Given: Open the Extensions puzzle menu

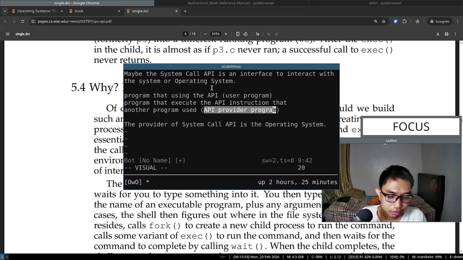Looking at the screenshot, I should tap(404, 21).
